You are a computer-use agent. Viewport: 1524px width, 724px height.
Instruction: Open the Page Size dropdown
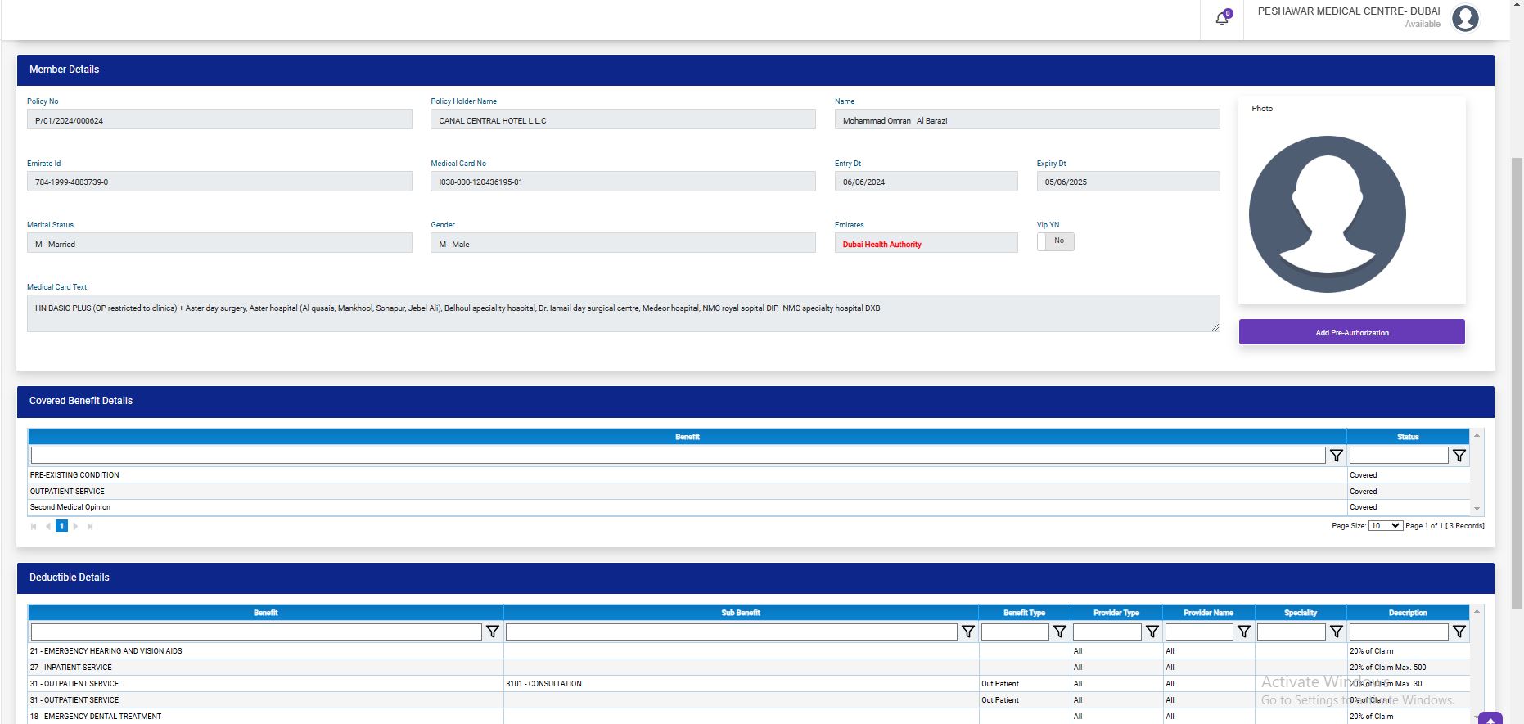coord(1385,526)
